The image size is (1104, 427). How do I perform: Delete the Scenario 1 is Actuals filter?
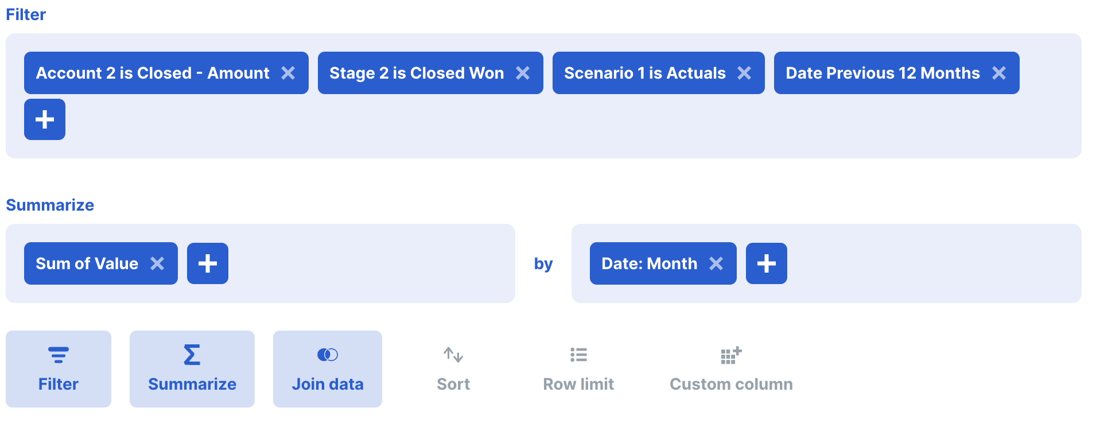click(x=744, y=73)
